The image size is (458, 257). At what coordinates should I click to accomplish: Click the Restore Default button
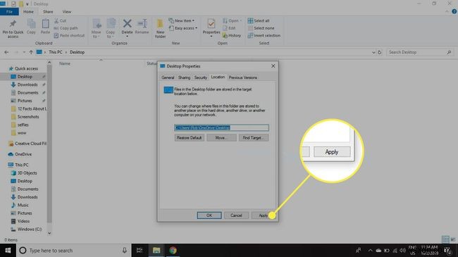click(x=190, y=138)
